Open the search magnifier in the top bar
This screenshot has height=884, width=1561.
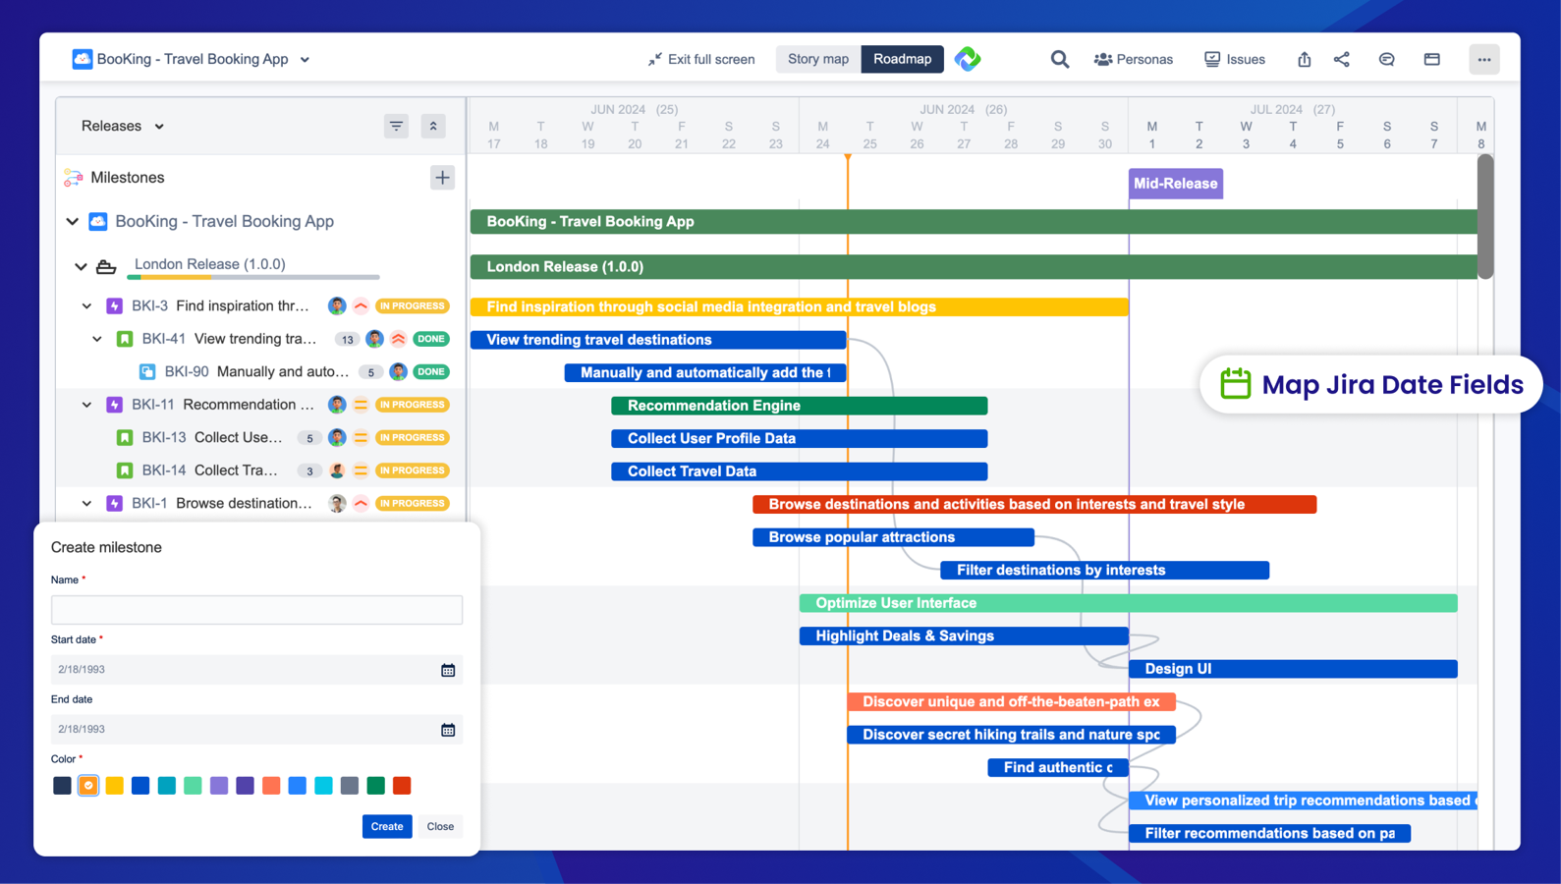point(1059,60)
